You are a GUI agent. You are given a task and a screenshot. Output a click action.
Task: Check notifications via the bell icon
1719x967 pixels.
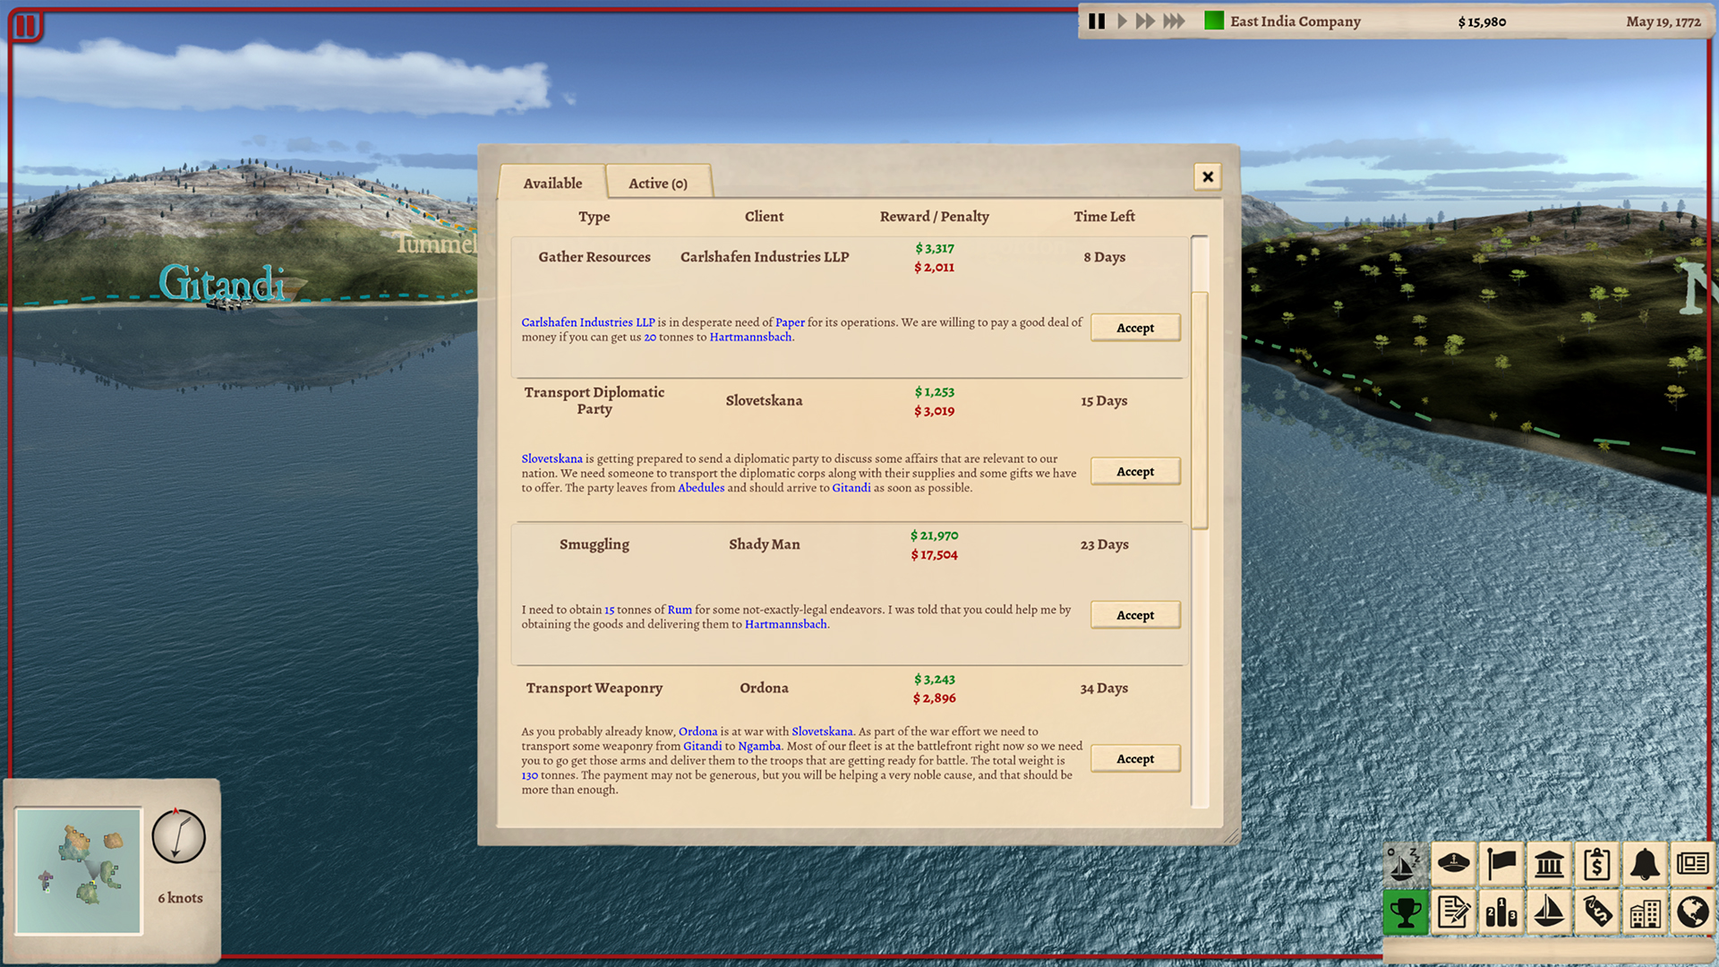1646,864
